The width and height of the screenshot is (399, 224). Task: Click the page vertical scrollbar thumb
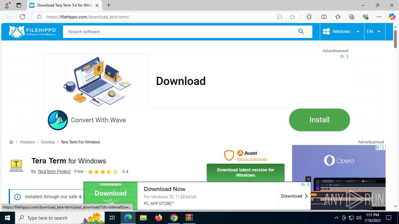[x=395, y=39]
